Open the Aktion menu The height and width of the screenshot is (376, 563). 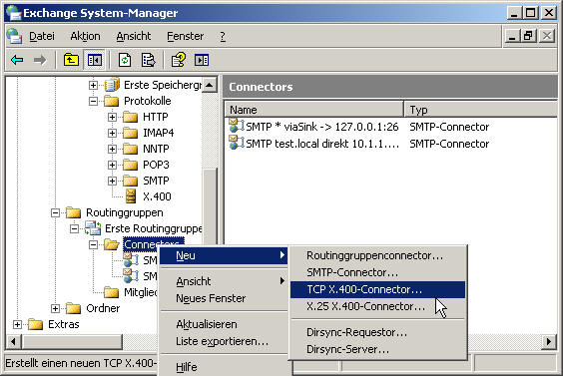tap(85, 36)
